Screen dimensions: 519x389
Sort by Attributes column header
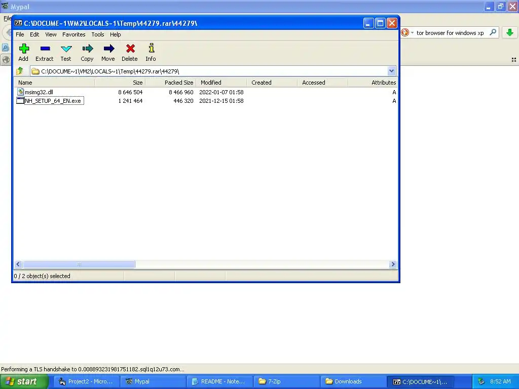pos(373,83)
